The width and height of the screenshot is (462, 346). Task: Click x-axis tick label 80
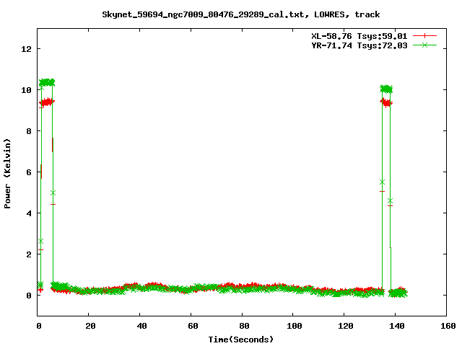244,326
